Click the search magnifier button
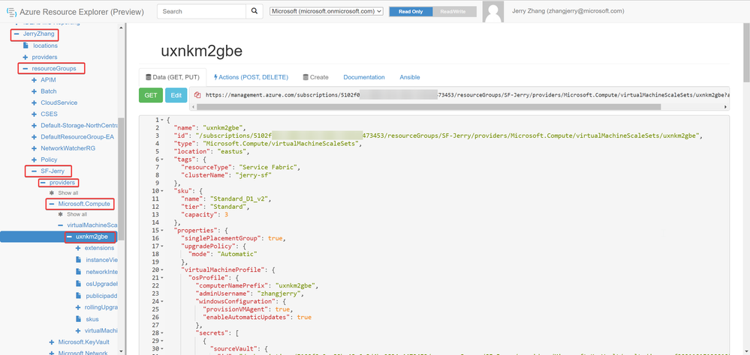This screenshot has width=750, height=355. [255, 11]
